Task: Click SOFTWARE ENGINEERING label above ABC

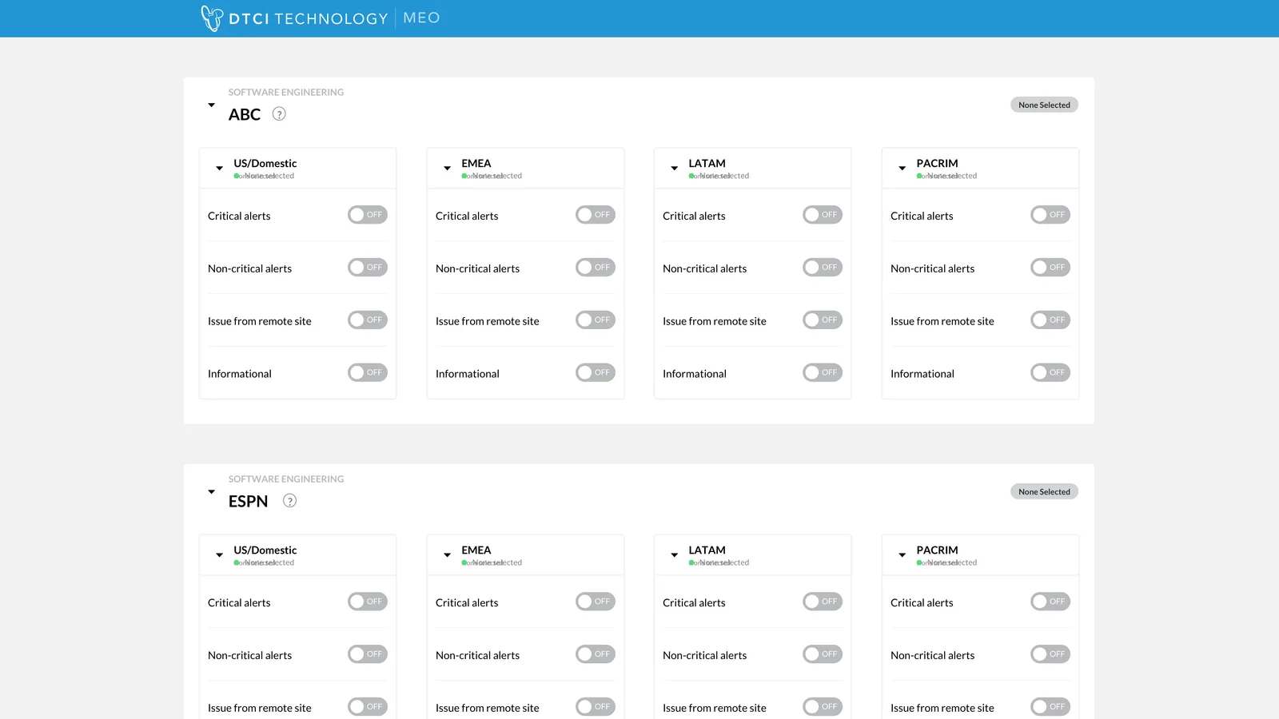Action: click(286, 92)
